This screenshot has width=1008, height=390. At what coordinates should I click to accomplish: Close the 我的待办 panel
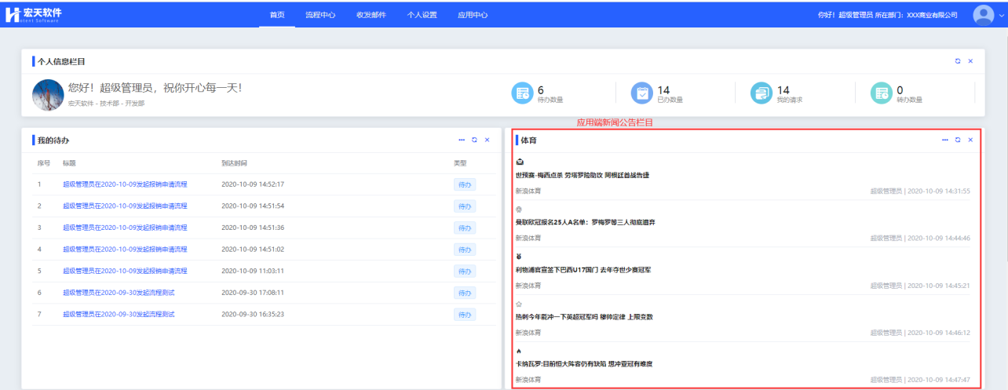(487, 140)
